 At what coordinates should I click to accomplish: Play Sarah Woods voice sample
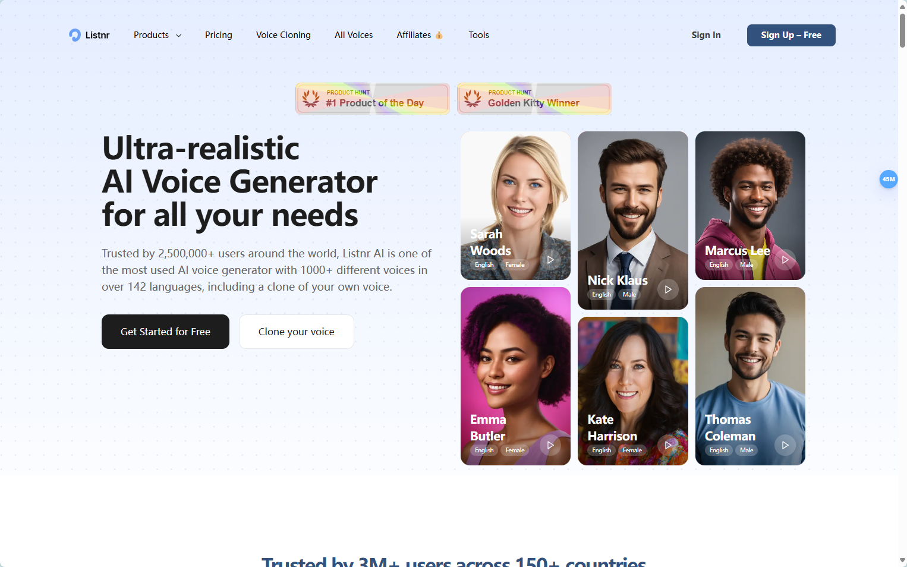(550, 260)
